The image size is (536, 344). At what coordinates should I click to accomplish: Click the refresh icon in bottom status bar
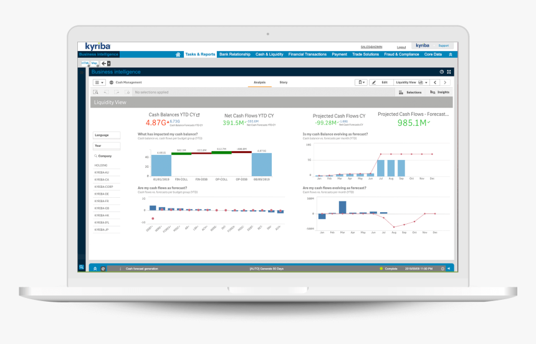point(103,269)
